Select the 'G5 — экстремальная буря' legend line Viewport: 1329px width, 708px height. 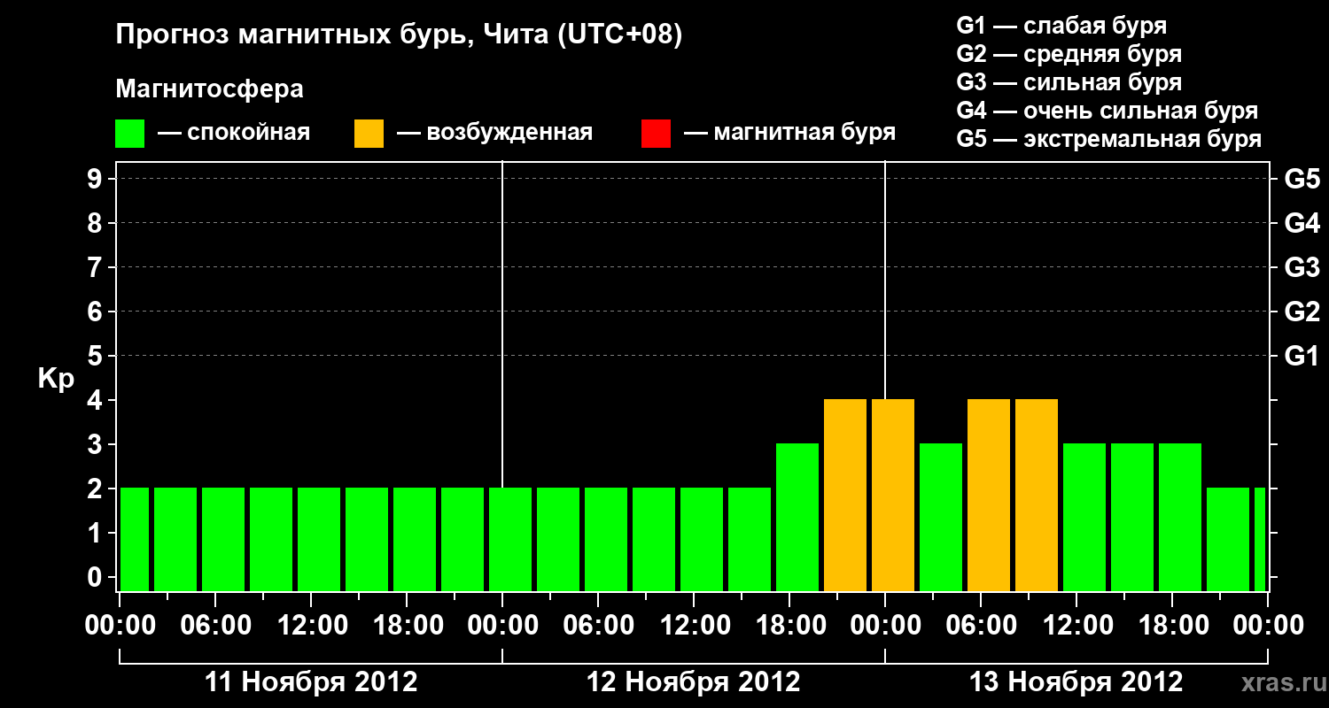(1109, 139)
